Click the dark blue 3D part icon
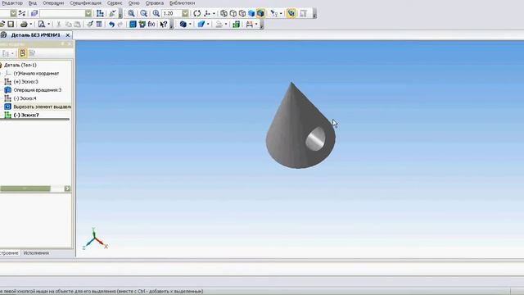The width and height of the screenshot is (524, 295). 183,24
